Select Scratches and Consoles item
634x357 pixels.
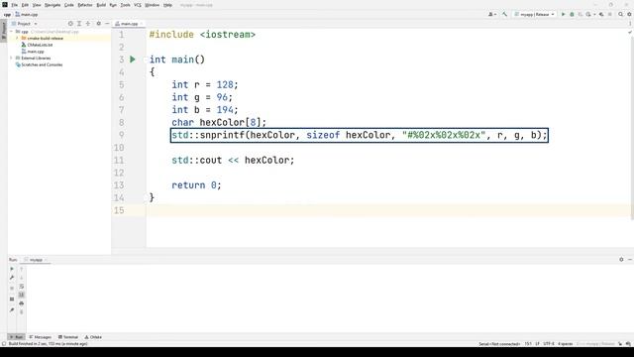coord(42,64)
